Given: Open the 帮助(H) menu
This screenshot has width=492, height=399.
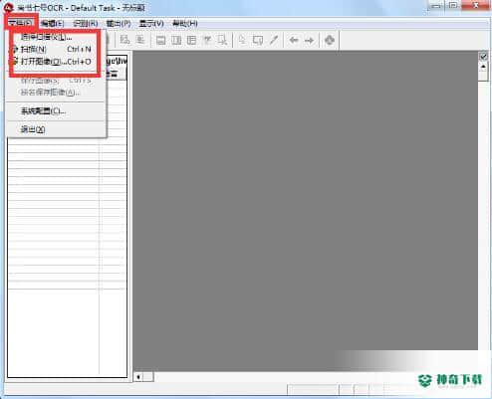Looking at the screenshot, I should [185, 23].
